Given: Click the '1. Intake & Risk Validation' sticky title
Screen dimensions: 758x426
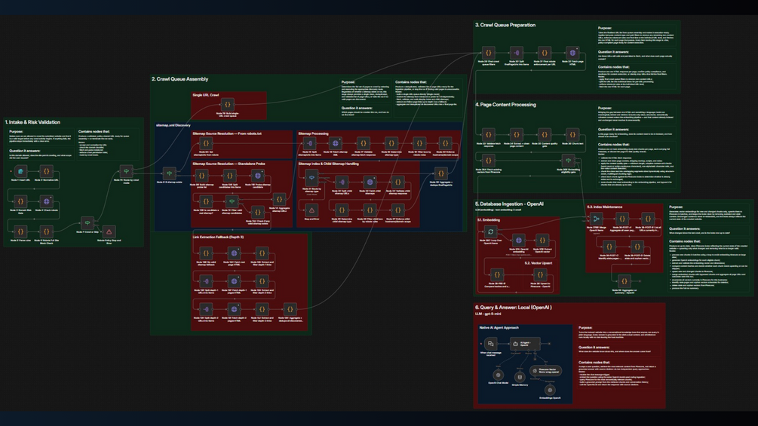Looking at the screenshot, I should click(32, 122).
